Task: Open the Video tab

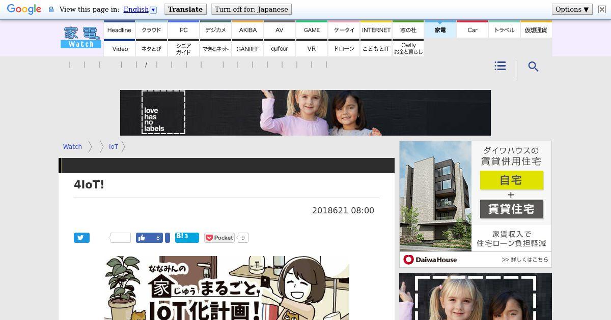Action: coord(119,48)
